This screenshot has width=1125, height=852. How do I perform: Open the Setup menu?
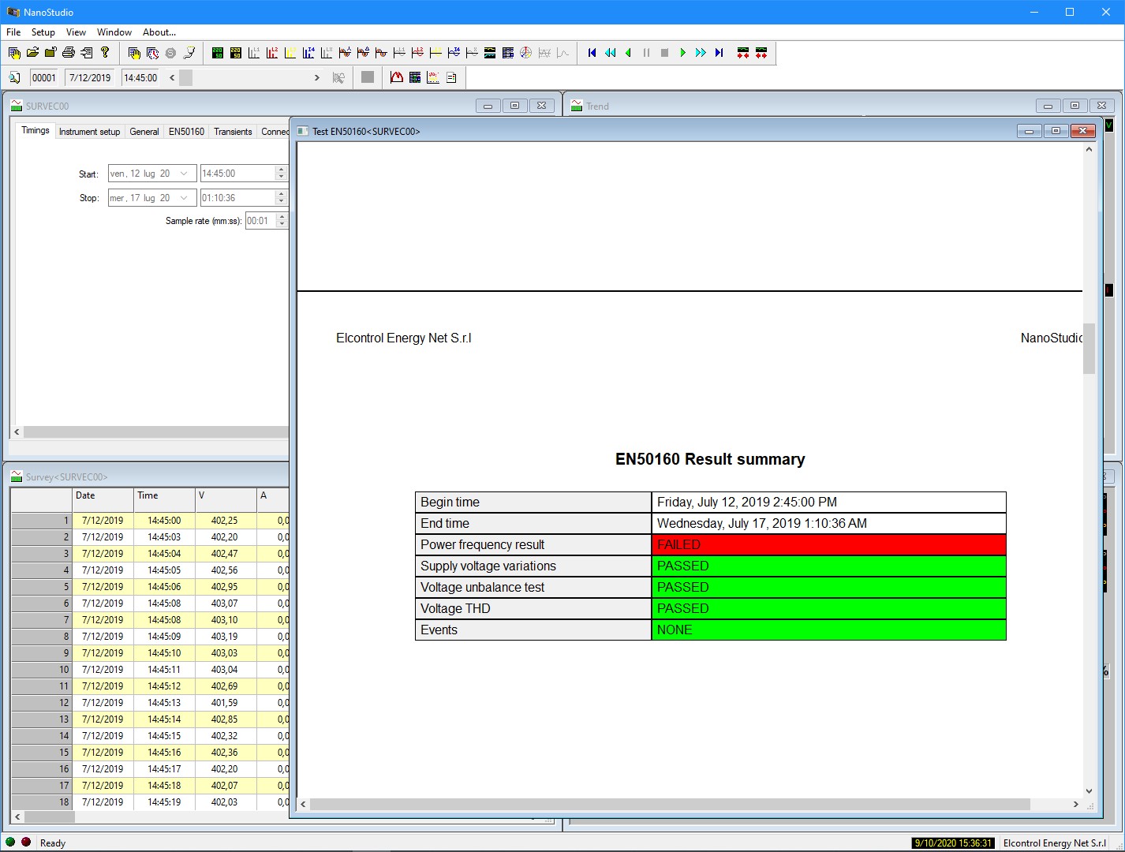point(43,32)
